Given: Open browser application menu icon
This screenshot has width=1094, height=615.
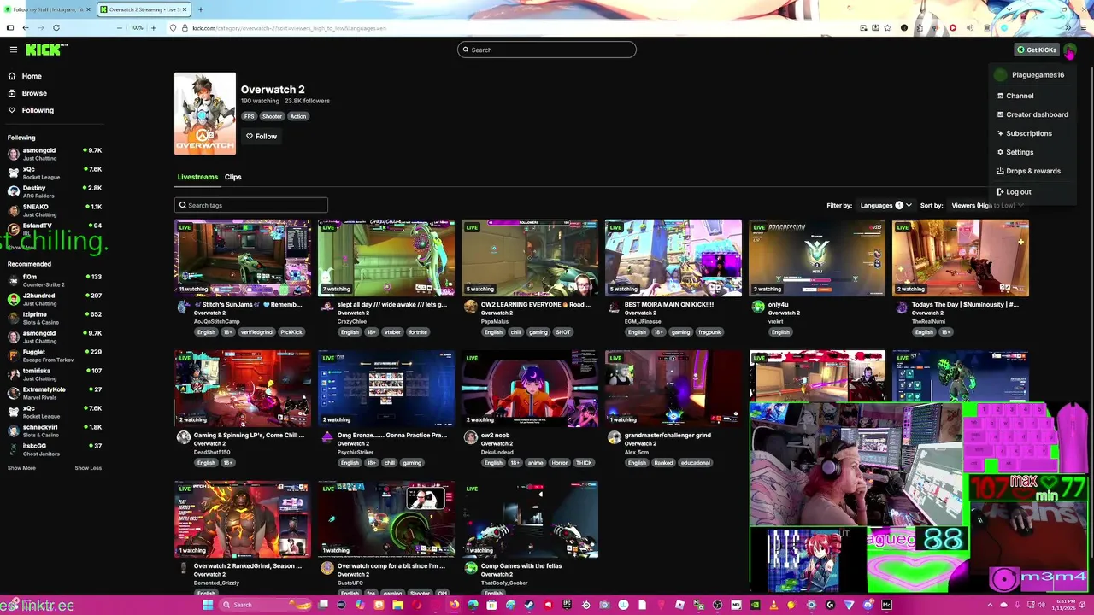Looking at the screenshot, I should [x=1083, y=27].
